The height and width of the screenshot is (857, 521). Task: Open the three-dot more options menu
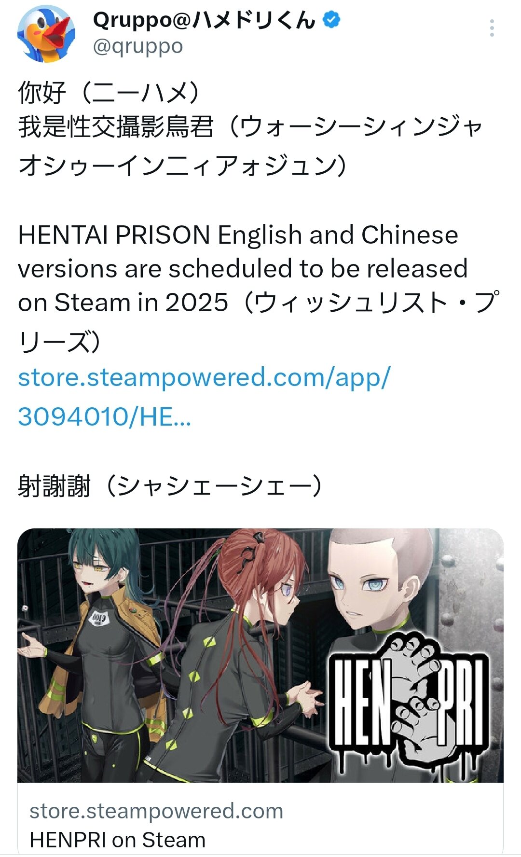[x=492, y=28]
